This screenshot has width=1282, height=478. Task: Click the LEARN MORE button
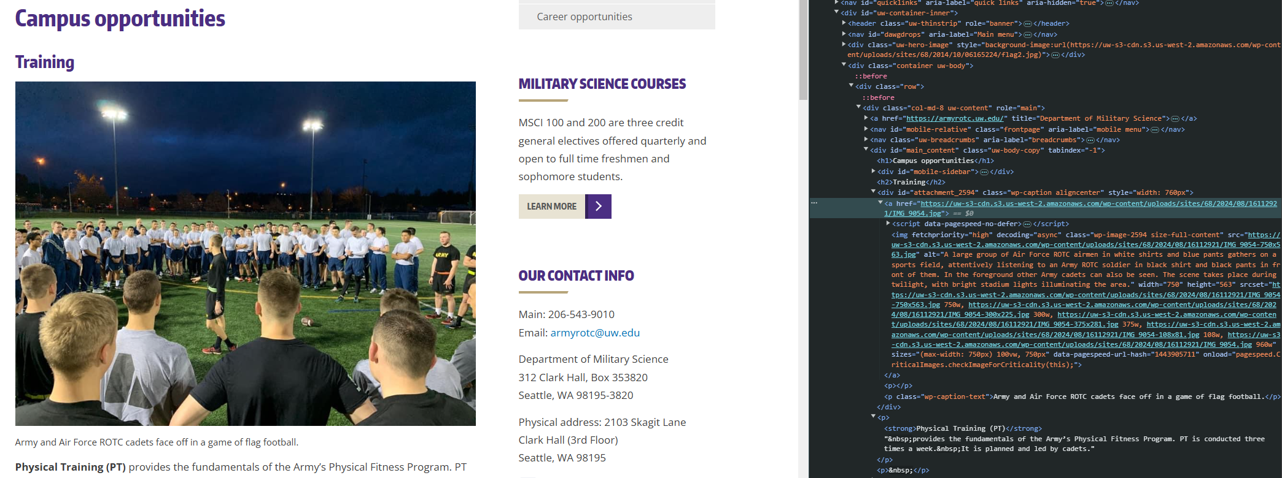551,207
